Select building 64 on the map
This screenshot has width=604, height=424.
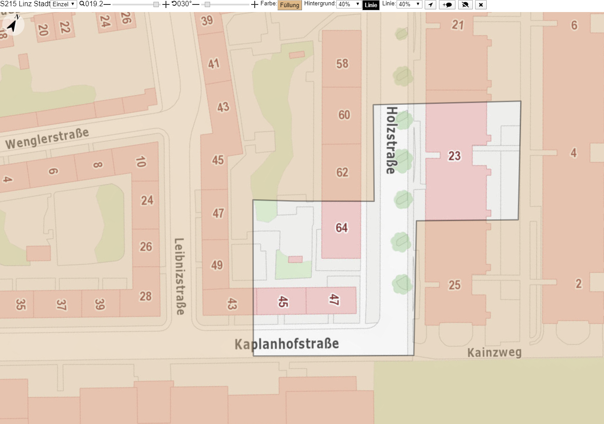click(341, 228)
